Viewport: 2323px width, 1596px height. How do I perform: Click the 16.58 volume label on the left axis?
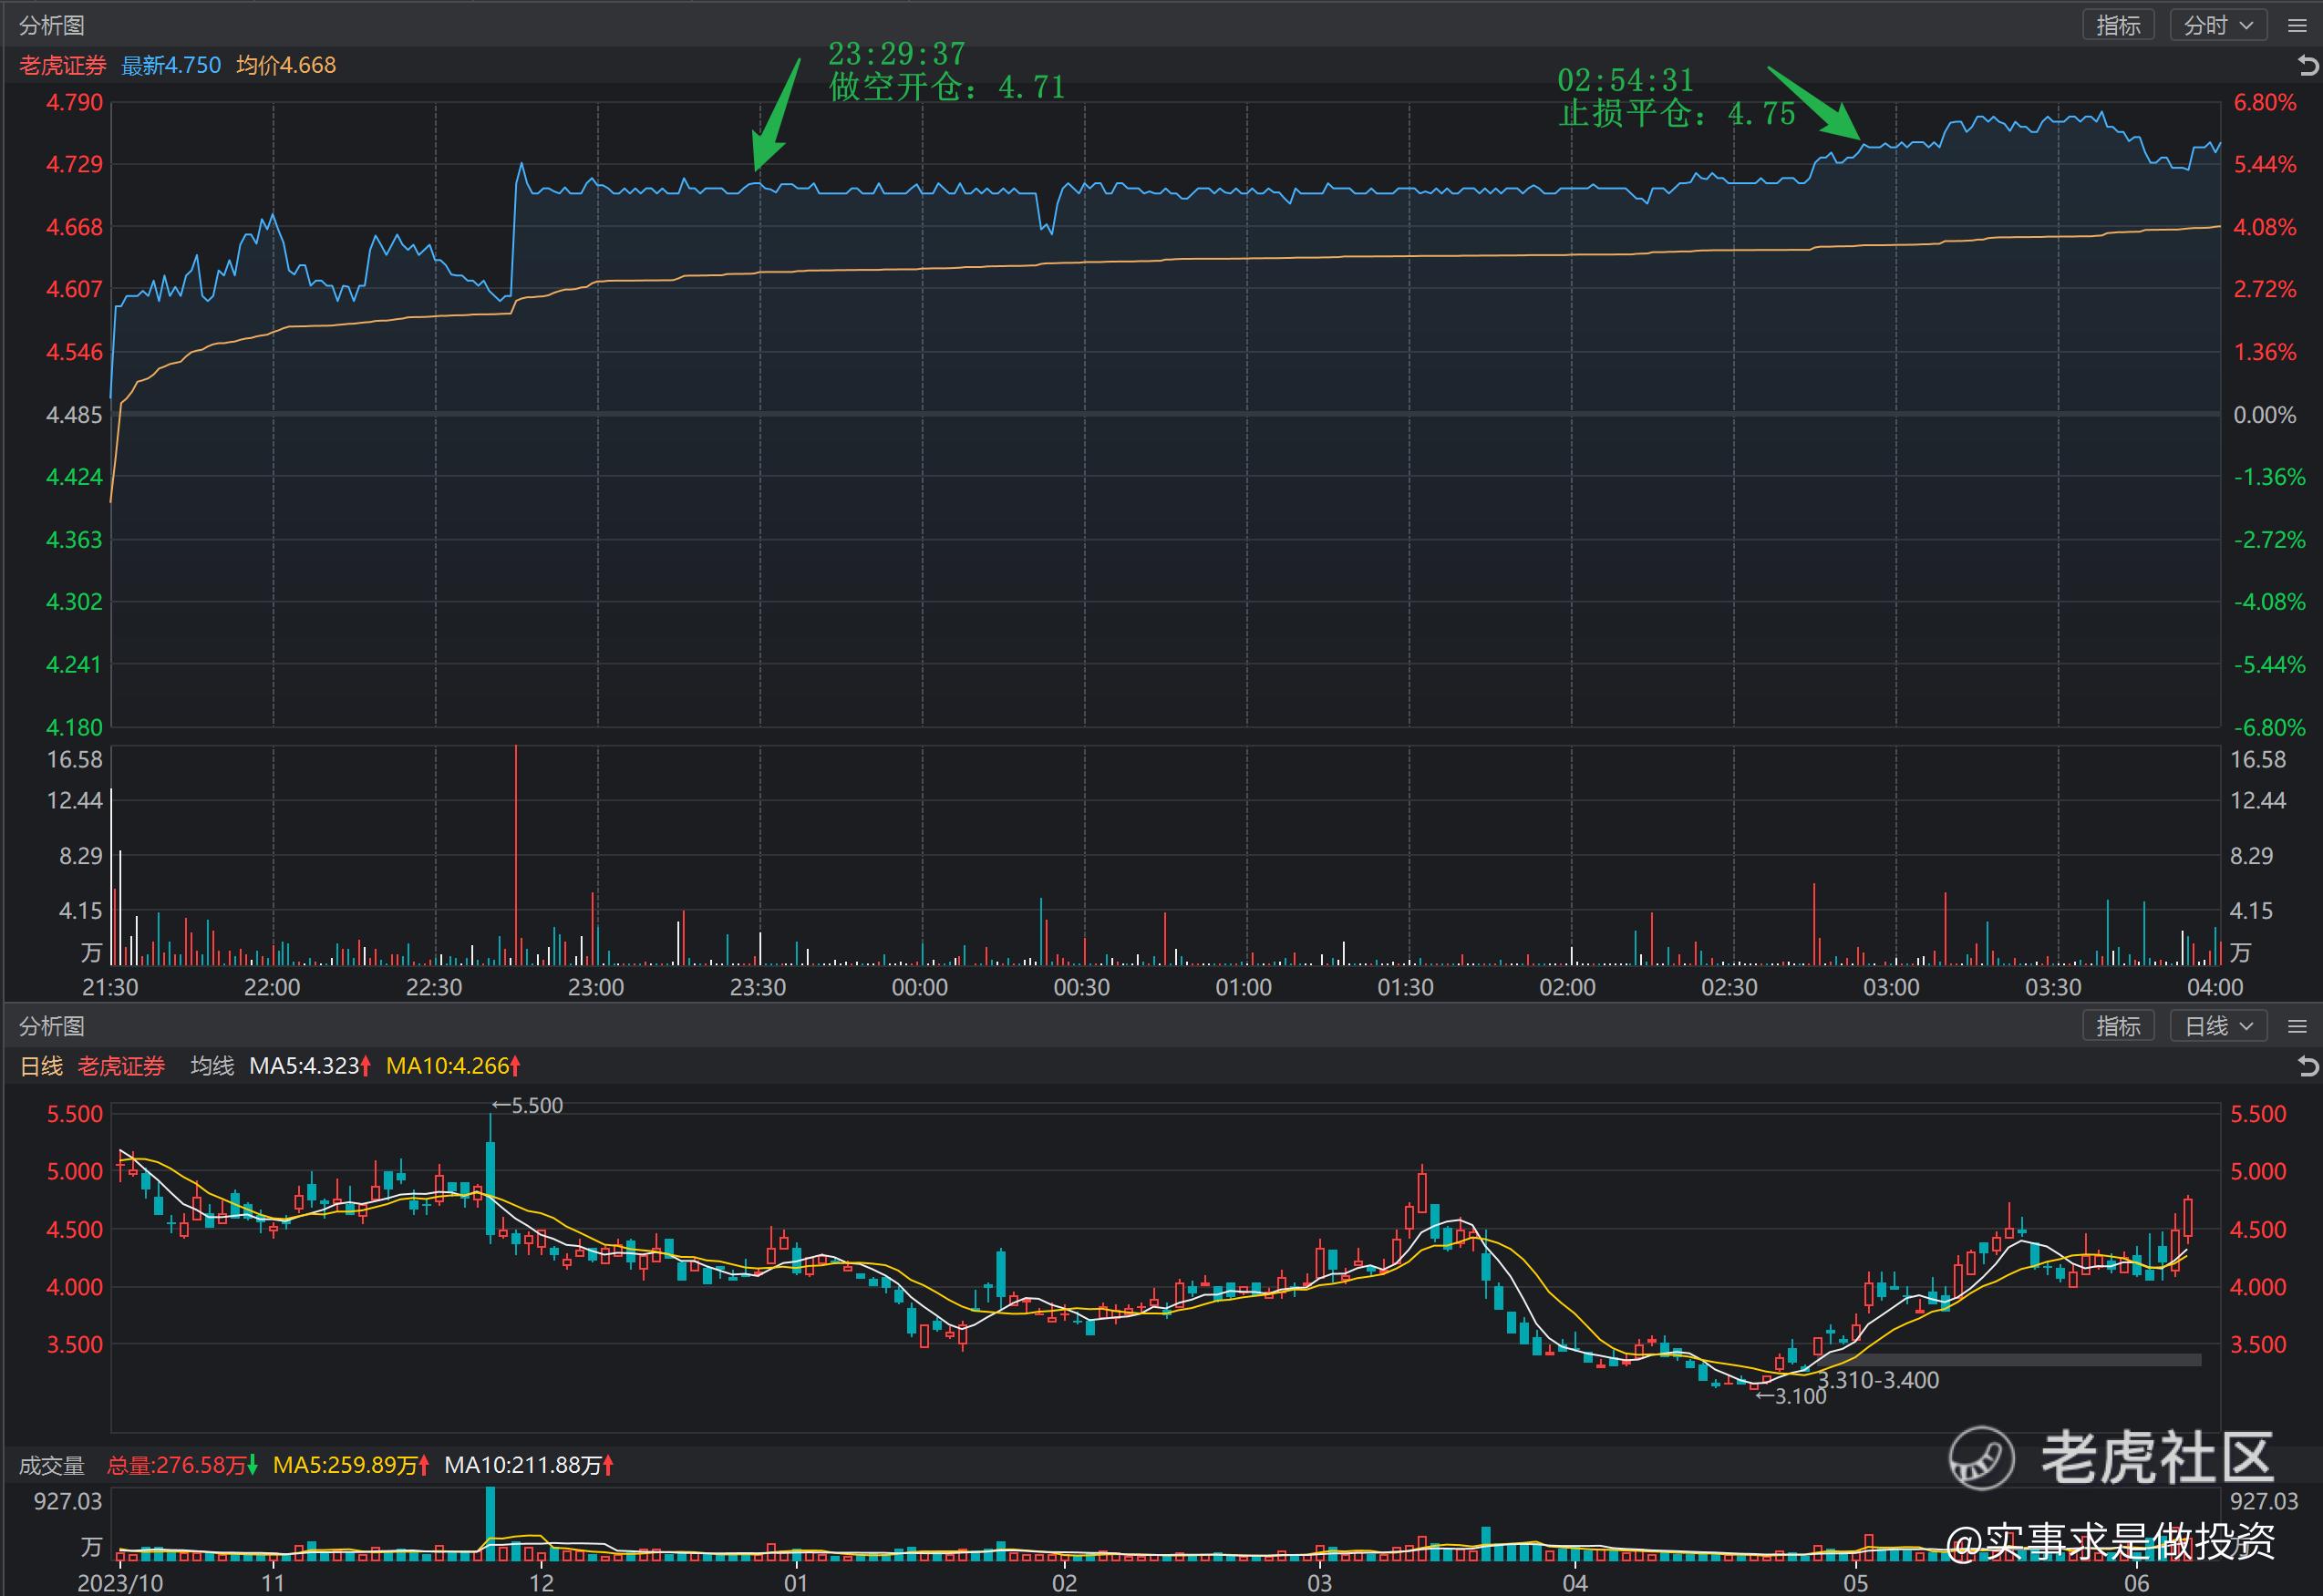75,760
